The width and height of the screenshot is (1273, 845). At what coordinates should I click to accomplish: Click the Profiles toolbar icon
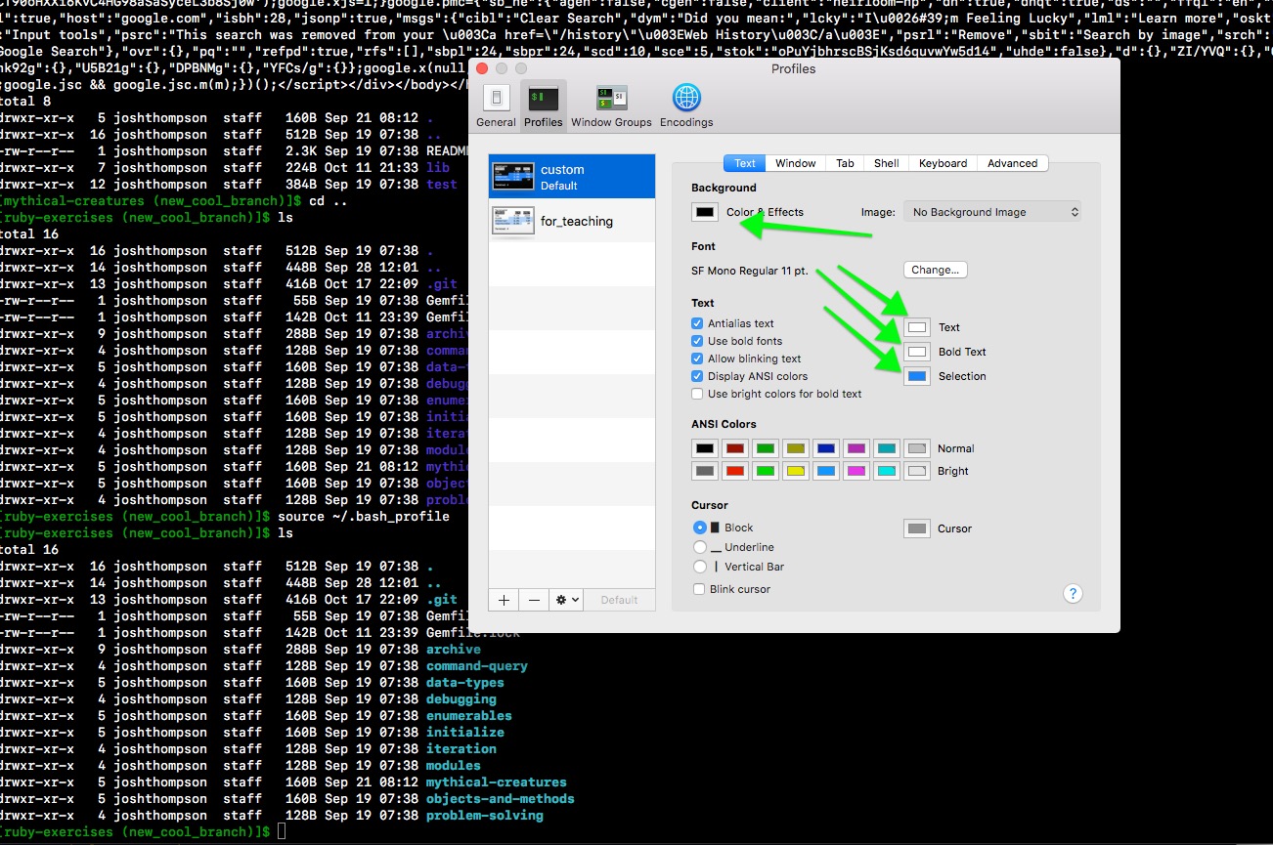(543, 106)
